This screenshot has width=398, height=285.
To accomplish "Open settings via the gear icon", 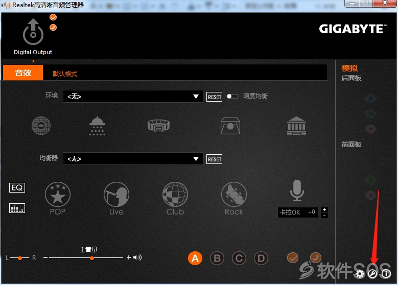I will point(359,274).
